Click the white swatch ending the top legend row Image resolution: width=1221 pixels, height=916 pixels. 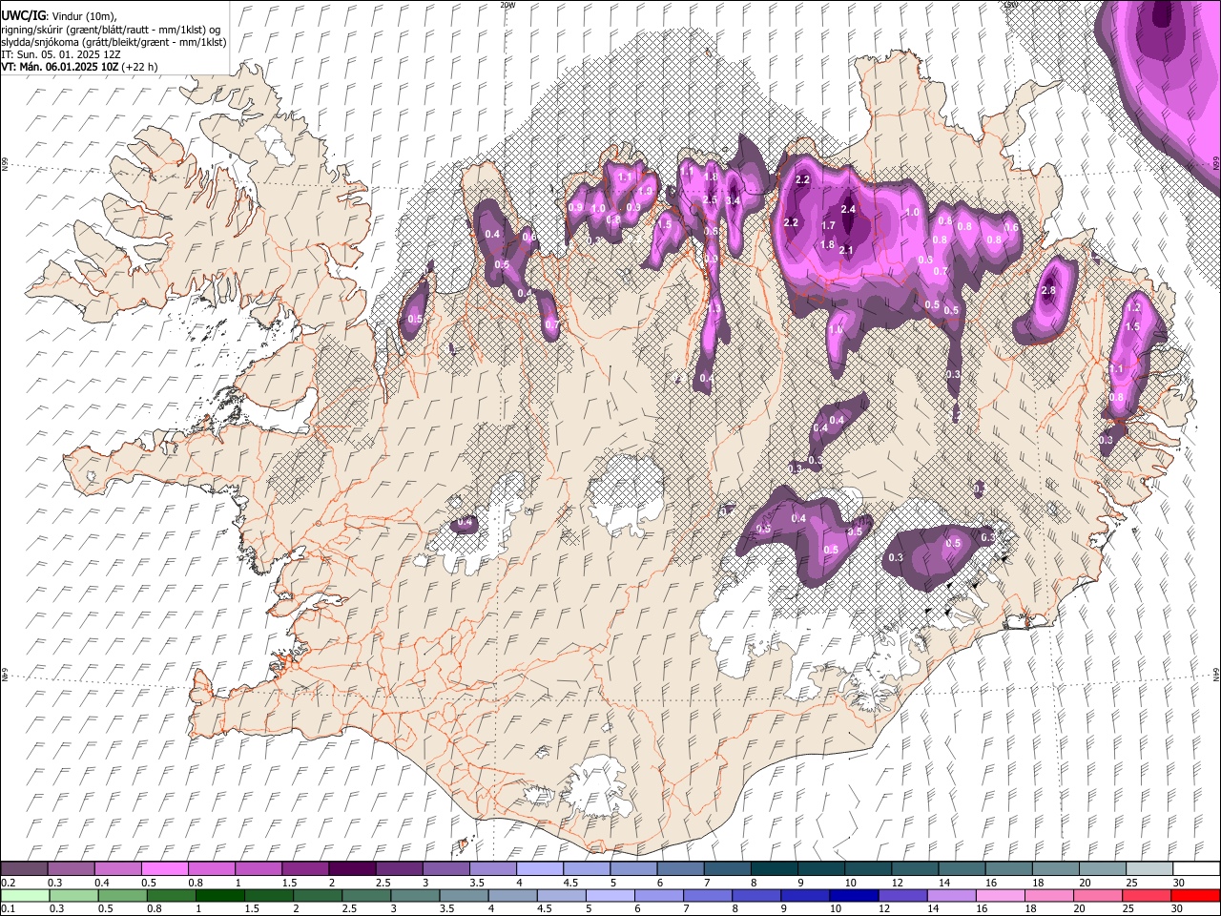(x=1194, y=869)
